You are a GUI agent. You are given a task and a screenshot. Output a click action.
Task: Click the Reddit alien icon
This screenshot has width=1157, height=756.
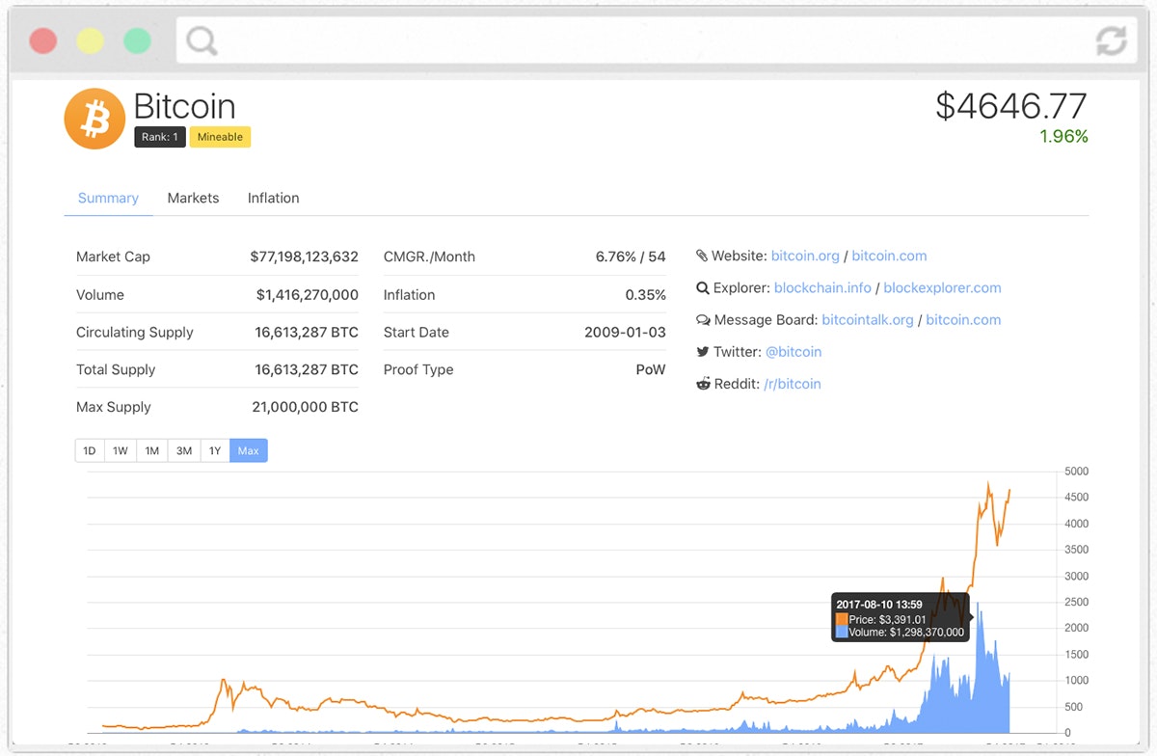704,383
